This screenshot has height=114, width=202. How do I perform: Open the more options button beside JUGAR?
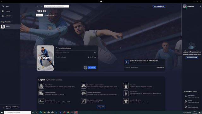(85, 67)
